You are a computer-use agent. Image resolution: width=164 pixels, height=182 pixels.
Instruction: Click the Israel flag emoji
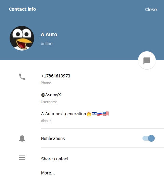94,114
